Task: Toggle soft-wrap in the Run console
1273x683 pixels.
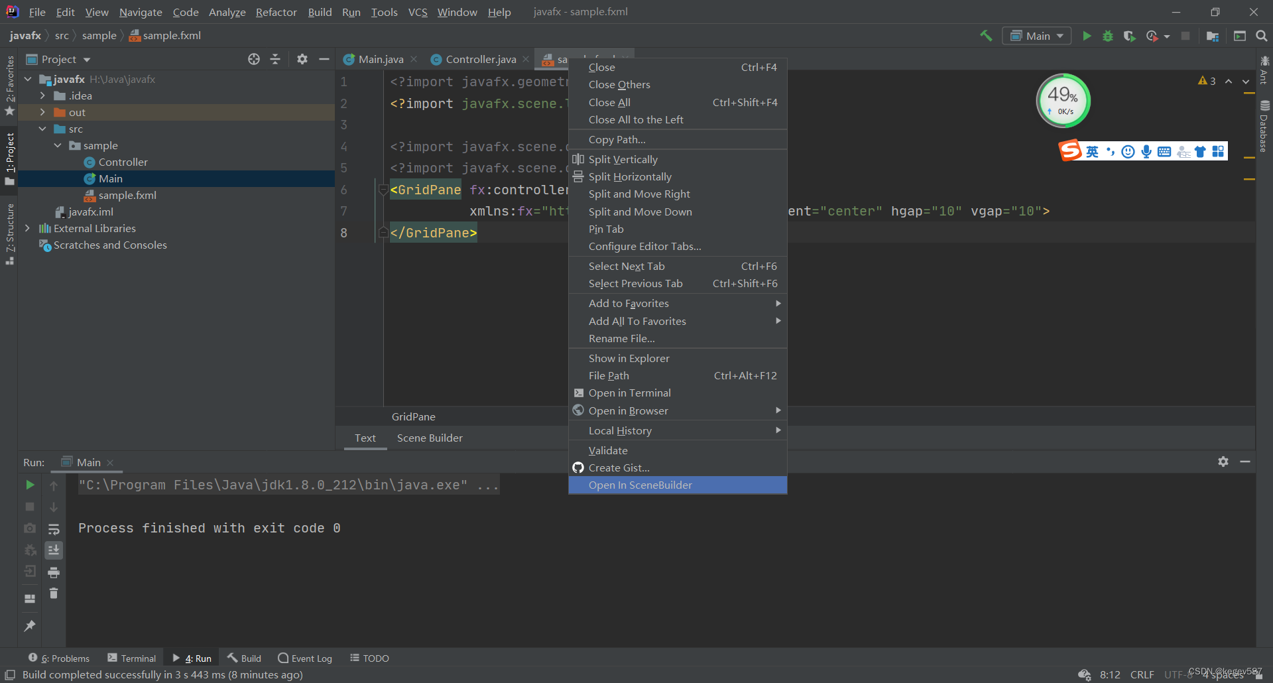Action: (x=54, y=528)
